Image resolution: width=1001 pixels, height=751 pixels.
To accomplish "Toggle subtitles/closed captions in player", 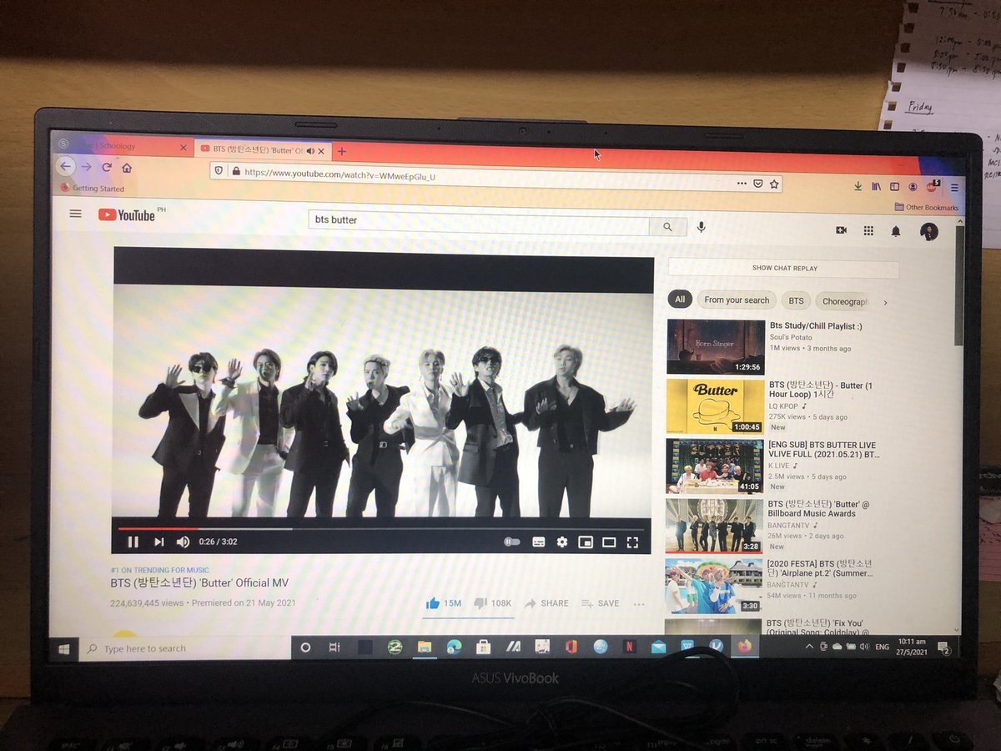I will click(539, 542).
